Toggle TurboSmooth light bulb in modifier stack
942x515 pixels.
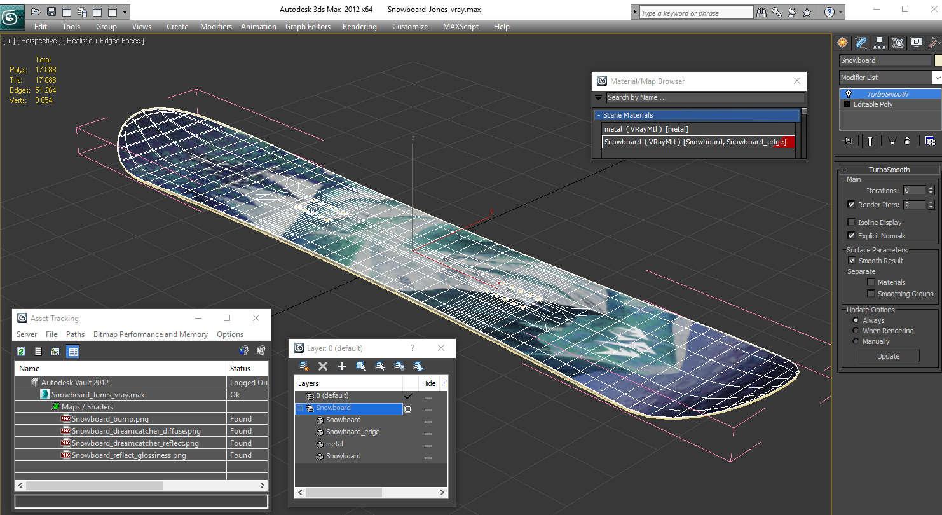(x=848, y=93)
